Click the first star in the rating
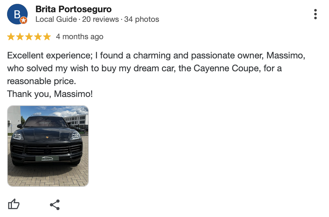This screenshot has height=217, width=329. pyautogui.click(x=11, y=36)
